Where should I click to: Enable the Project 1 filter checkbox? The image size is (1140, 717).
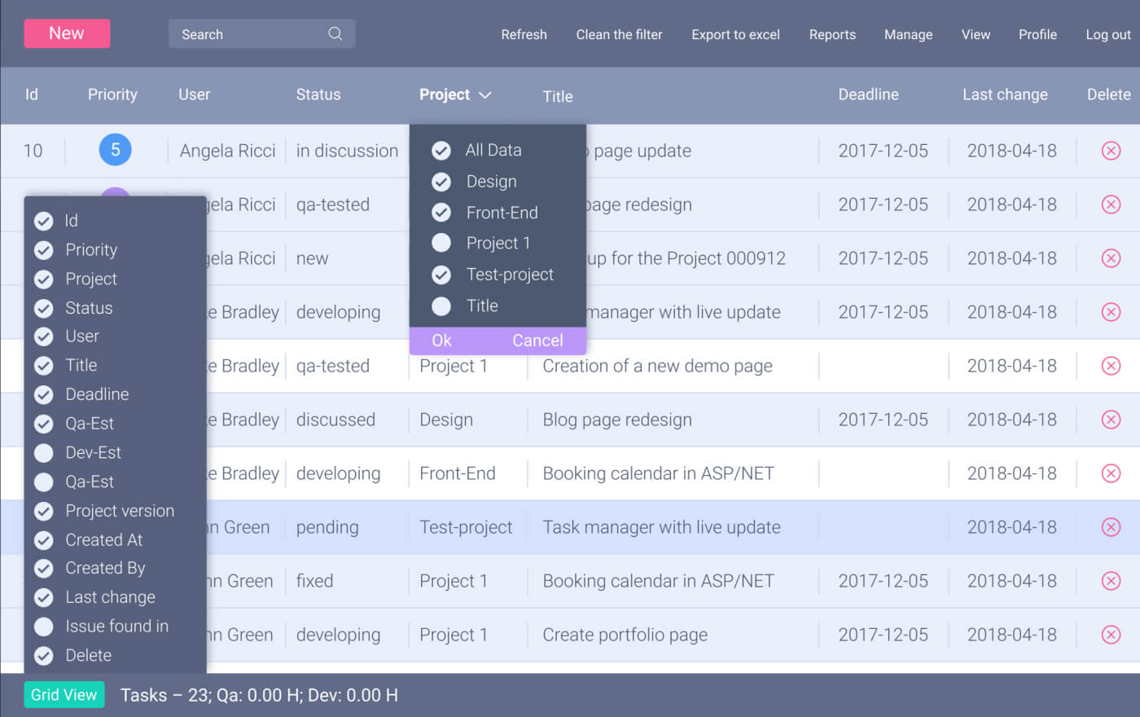pyautogui.click(x=441, y=243)
